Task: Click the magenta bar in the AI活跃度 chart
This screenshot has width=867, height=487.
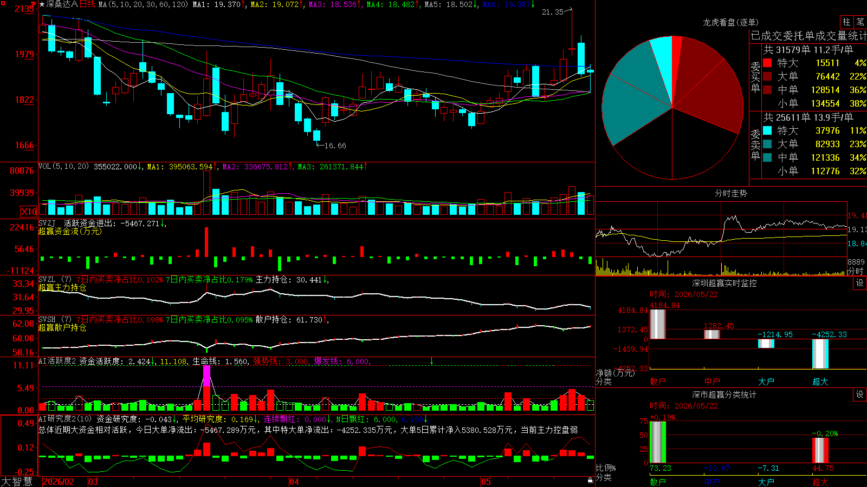Action: tap(206, 376)
